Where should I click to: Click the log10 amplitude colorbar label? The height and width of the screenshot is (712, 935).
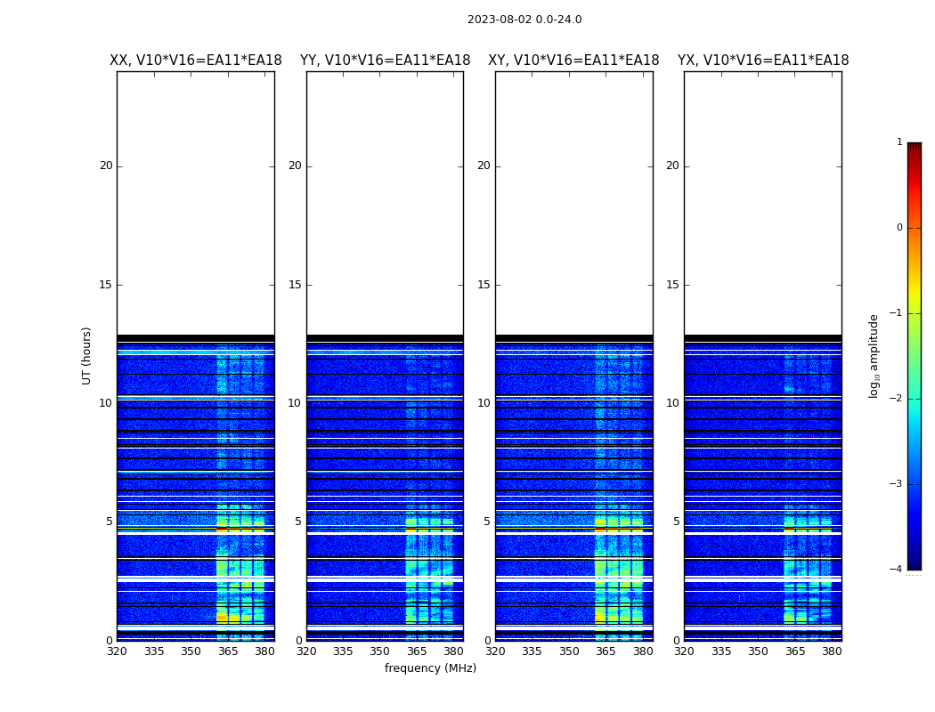[x=874, y=355]
